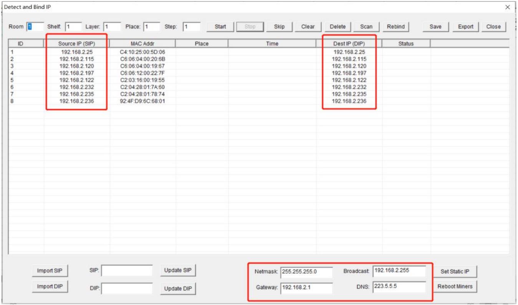Click the MAC Addr column header

pos(142,44)
